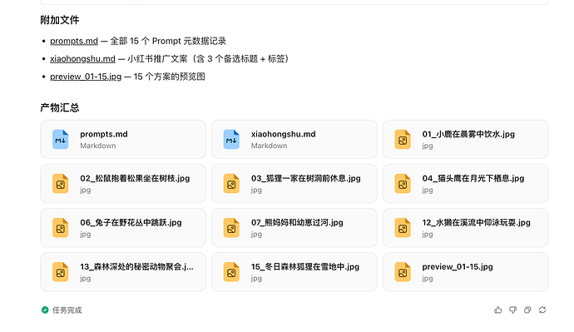Click image icon of 03_狐狸一家在树洞前休息.jpg
574x332 pixels.
231,184
